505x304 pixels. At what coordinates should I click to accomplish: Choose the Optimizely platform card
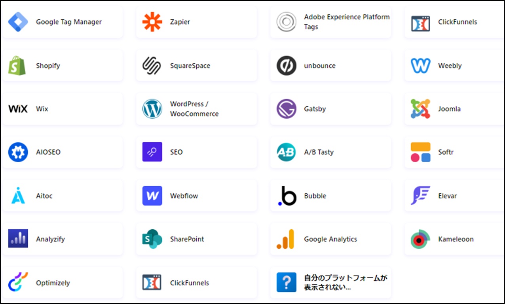pyautogui.click(x=62, y=283)
